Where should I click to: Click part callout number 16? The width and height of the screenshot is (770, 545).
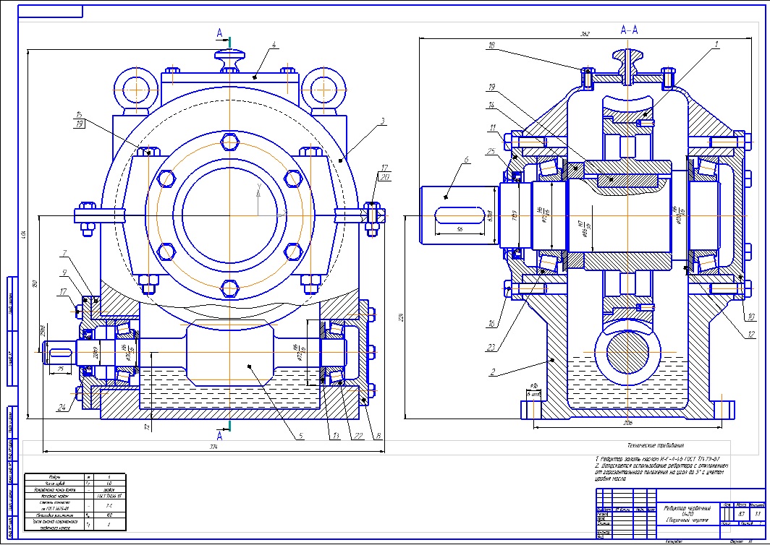(x=491, y=324)
